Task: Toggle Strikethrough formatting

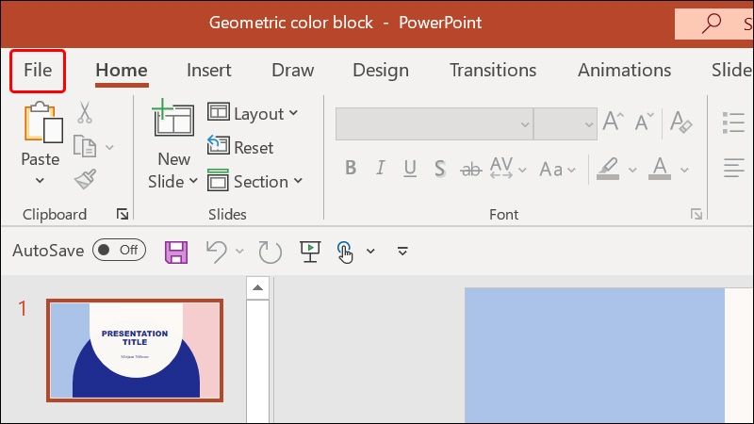Action: (x=470, y=169)
